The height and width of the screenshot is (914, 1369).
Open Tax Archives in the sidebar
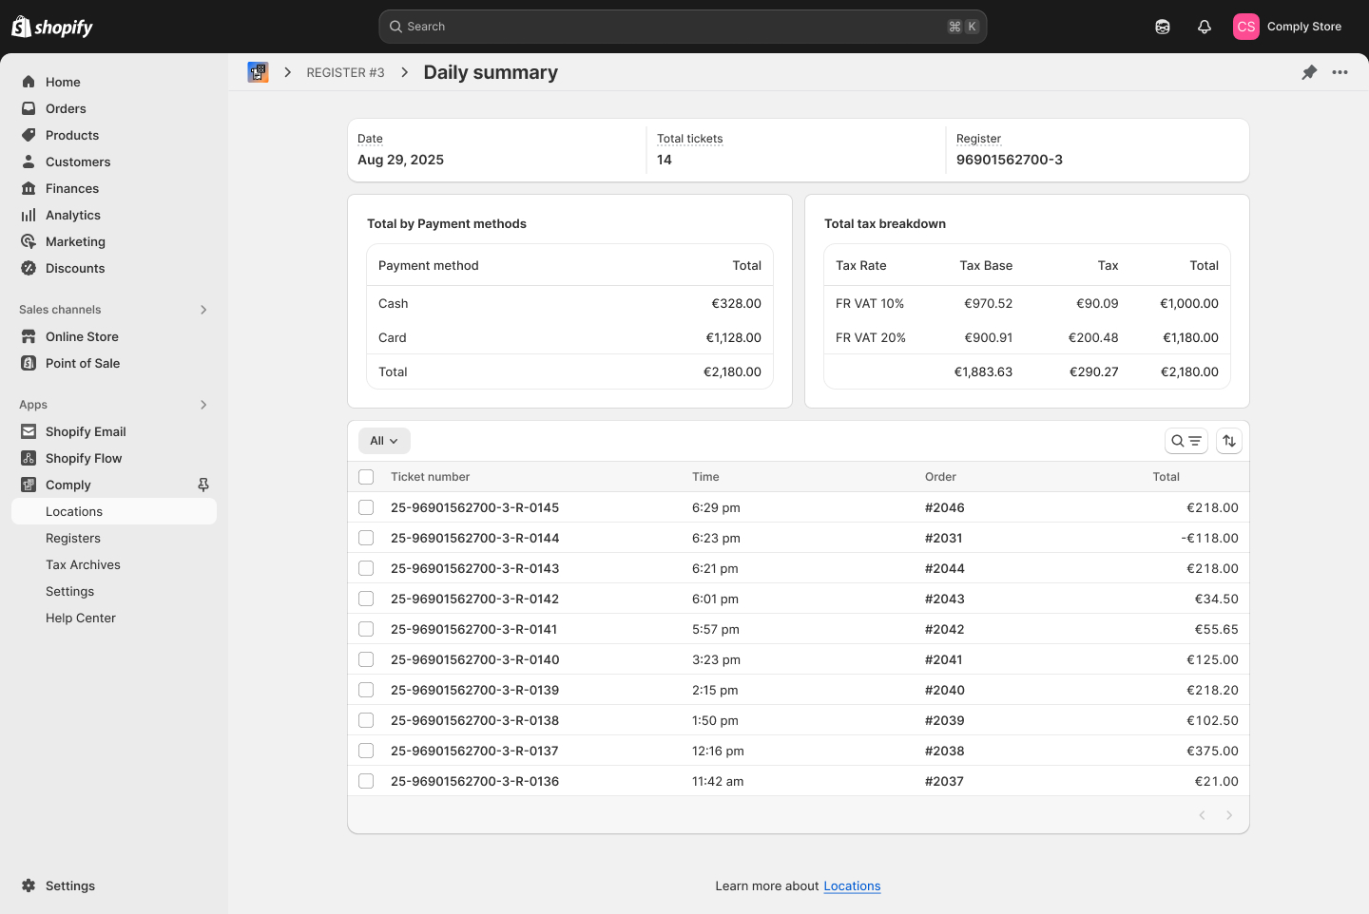(x=83, y=564)
